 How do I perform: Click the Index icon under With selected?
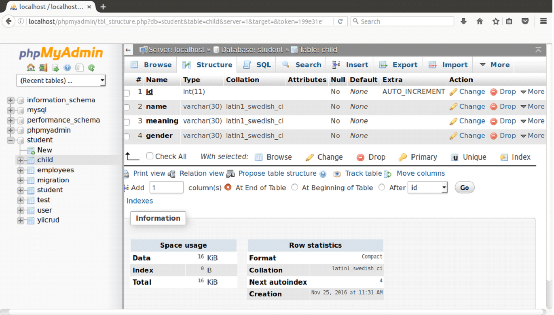pyautogui.click(x=504, y=157)
